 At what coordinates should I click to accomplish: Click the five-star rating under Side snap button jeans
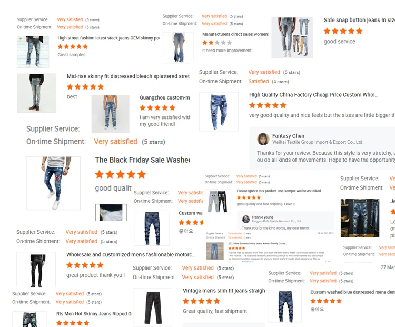pyautogui.click(x=343, y=31)
